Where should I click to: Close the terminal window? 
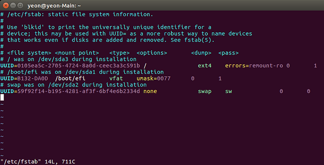tap(6, 5)
